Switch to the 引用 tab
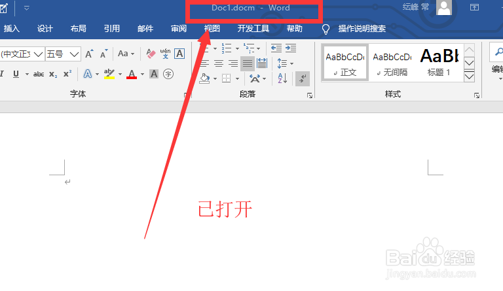The image size is (503, 291). pyautogui.click(x=111, y=29)
